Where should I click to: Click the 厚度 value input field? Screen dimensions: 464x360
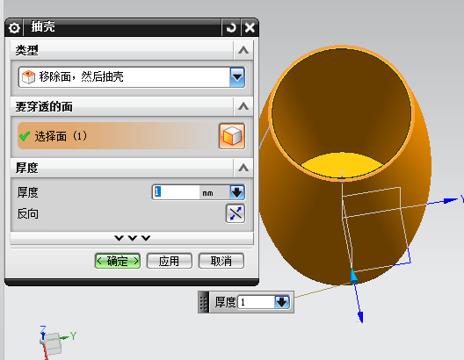(177, 192)
